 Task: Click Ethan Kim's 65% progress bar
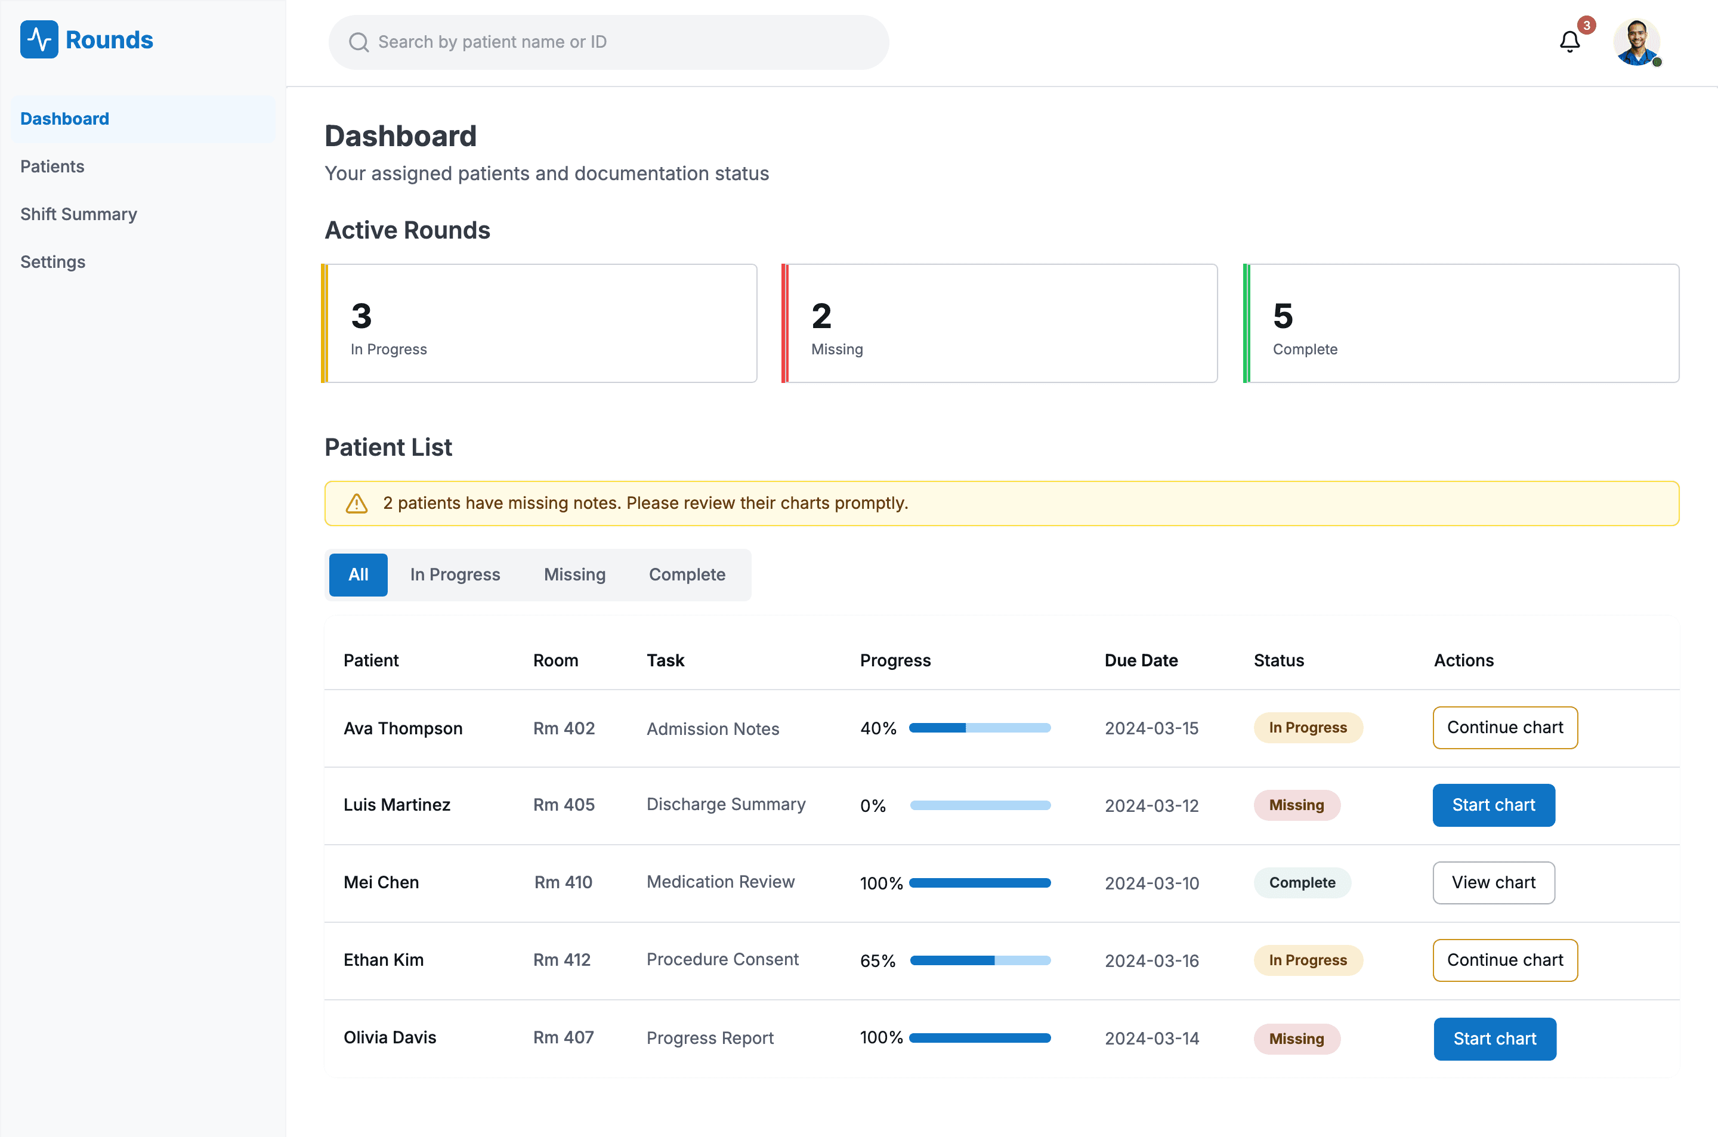[980, 960]
